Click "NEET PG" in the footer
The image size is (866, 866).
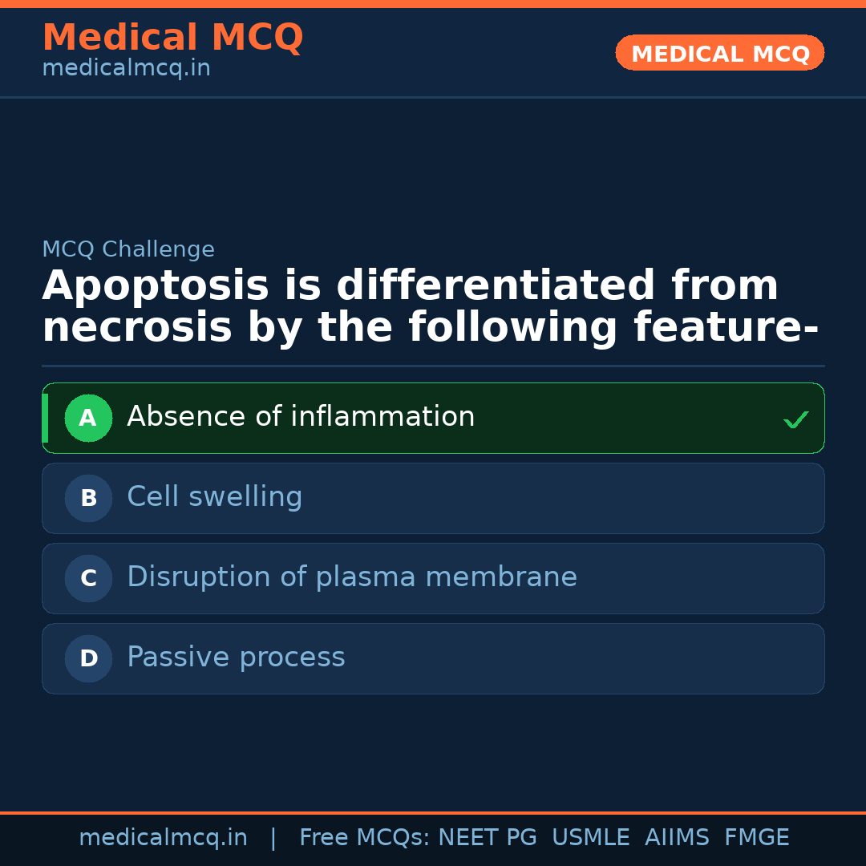(x=488, y=838)
